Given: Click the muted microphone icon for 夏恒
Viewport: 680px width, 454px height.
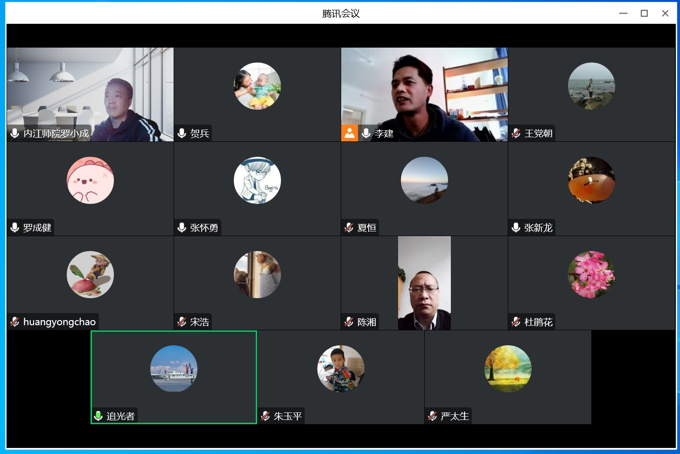Looking at the screenshot, I should (x=349, y=227).
